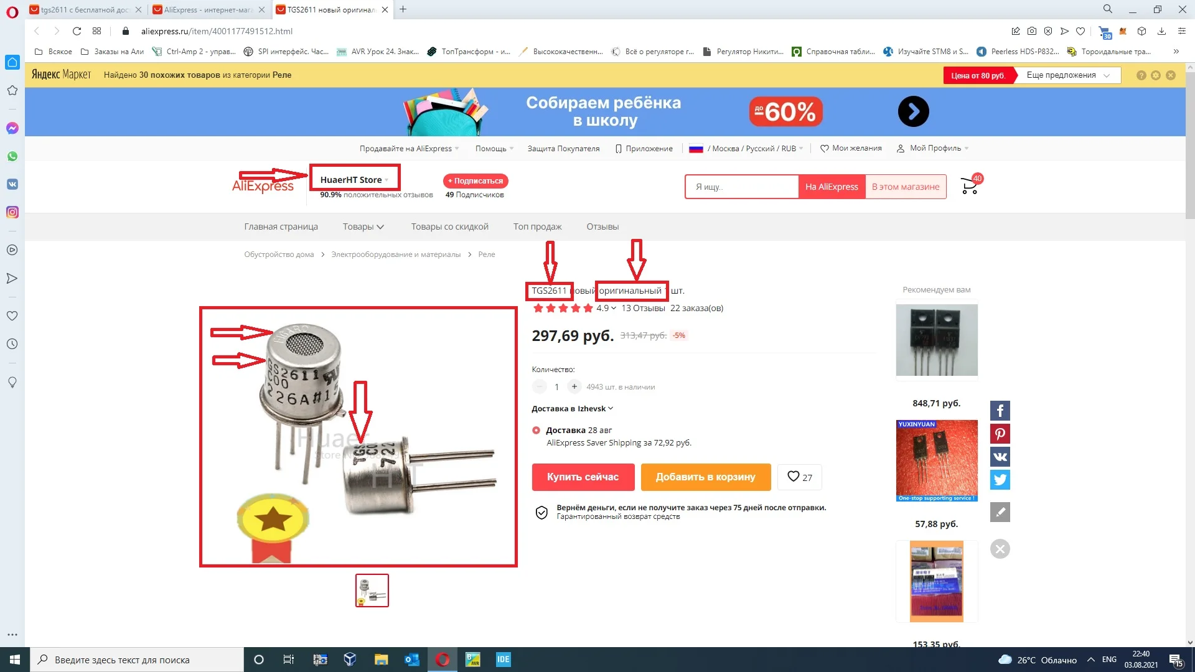Expand 'Еще предложения' dropdown in Yandex Market bar

[x=1067, y=75]
